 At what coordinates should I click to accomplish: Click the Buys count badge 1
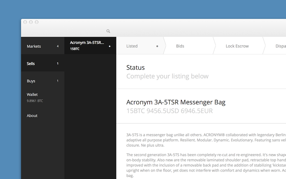58,81
